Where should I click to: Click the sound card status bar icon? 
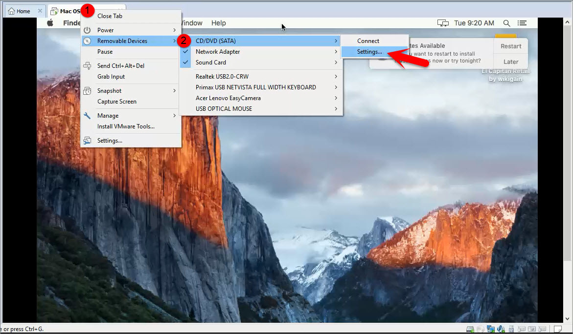pyautogui.click(x=501, y=329)
